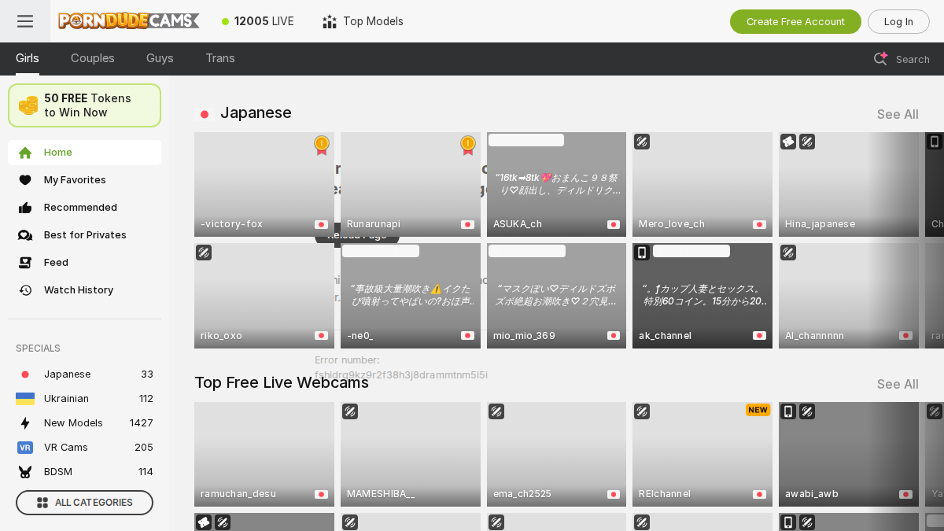
Task: Switch to the Girls tab
Action: 28,58
